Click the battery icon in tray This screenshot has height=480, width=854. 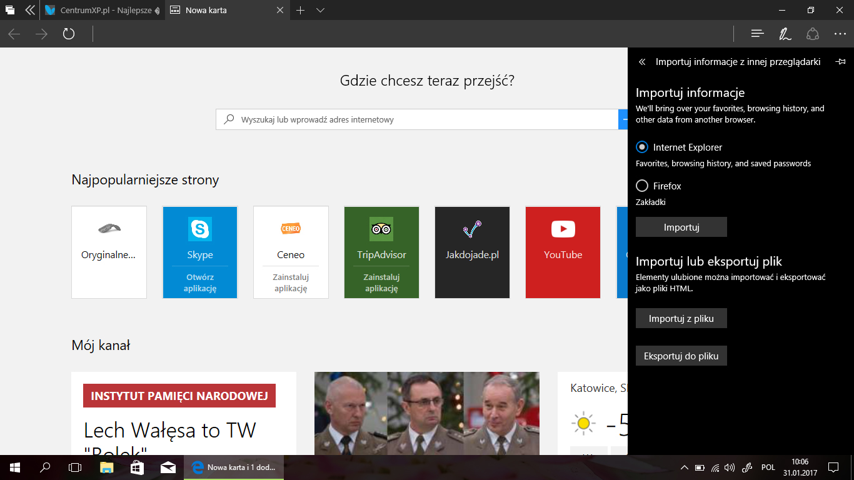(700, 467)
